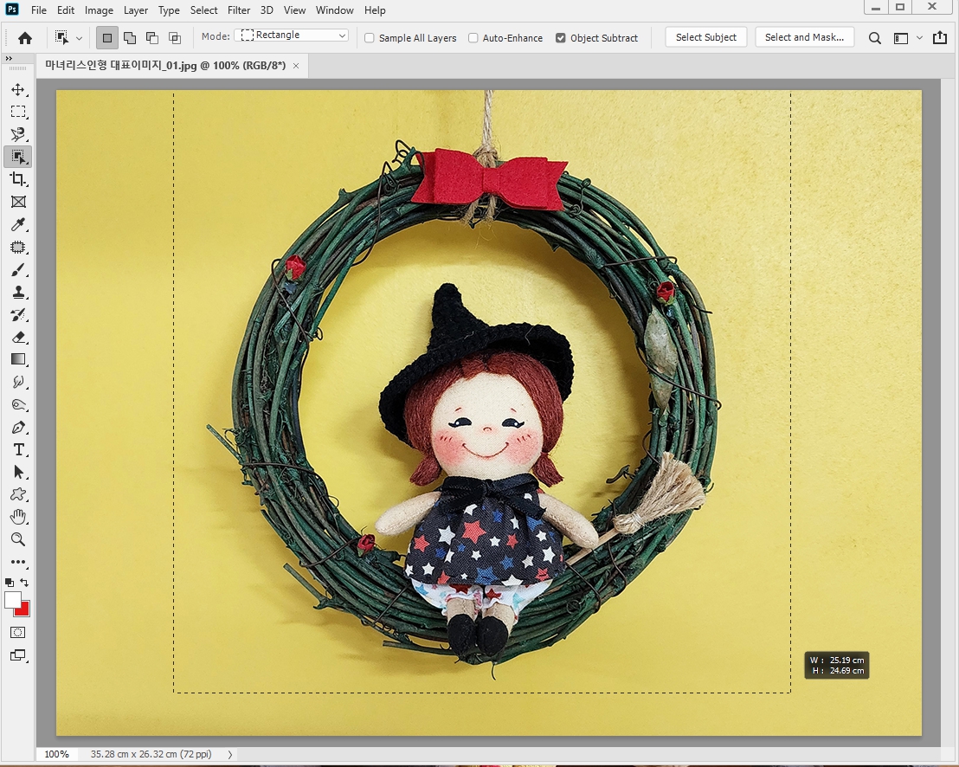
Task: Select the Hand tool
Action: (17, 517)
